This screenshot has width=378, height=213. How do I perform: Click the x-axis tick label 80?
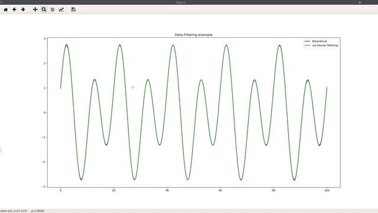pyautogui.click(x=273, y=191)
